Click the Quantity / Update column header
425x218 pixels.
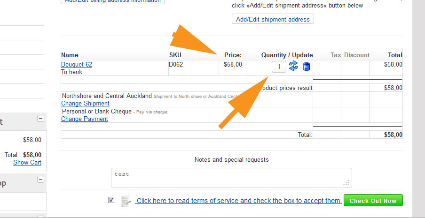click(287, 55)
